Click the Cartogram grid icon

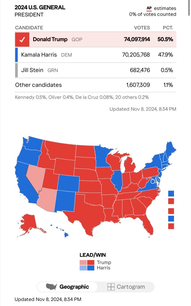[111, 287]
